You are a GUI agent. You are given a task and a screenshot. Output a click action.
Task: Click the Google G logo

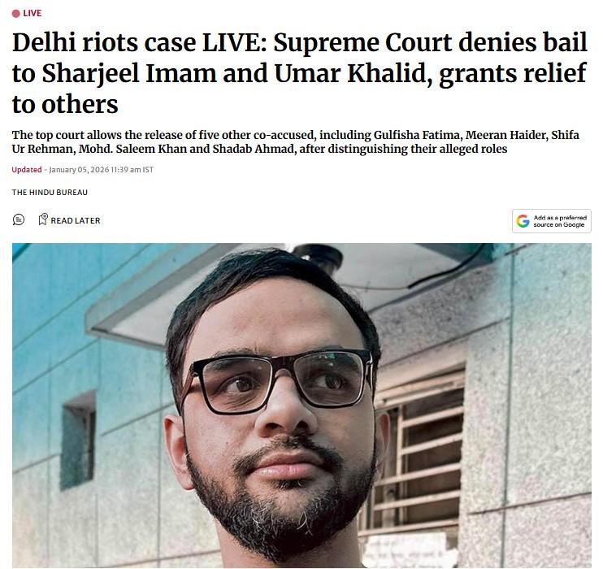[x=523, y=221]
